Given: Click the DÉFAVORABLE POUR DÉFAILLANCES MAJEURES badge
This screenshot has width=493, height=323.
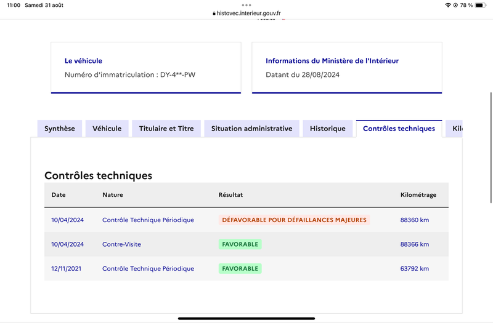Looking at the screenshot, I should click(x=295, y=220).
